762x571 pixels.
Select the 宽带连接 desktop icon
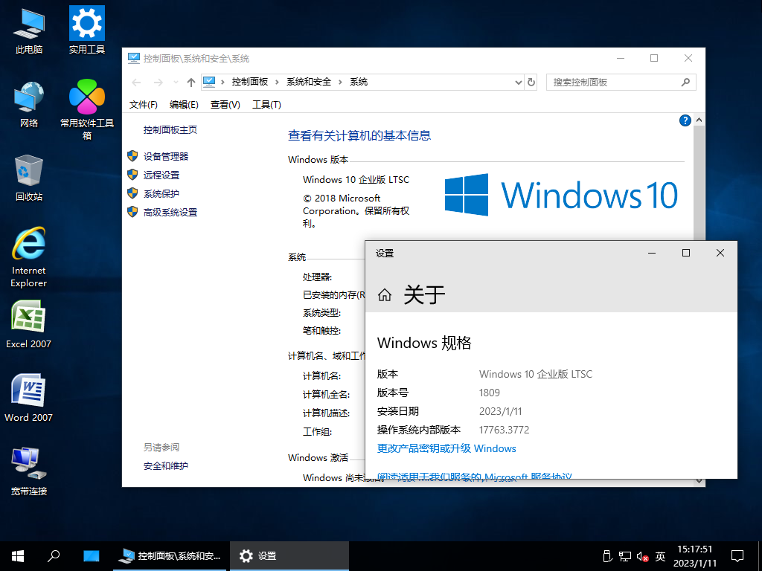[29, 471]
